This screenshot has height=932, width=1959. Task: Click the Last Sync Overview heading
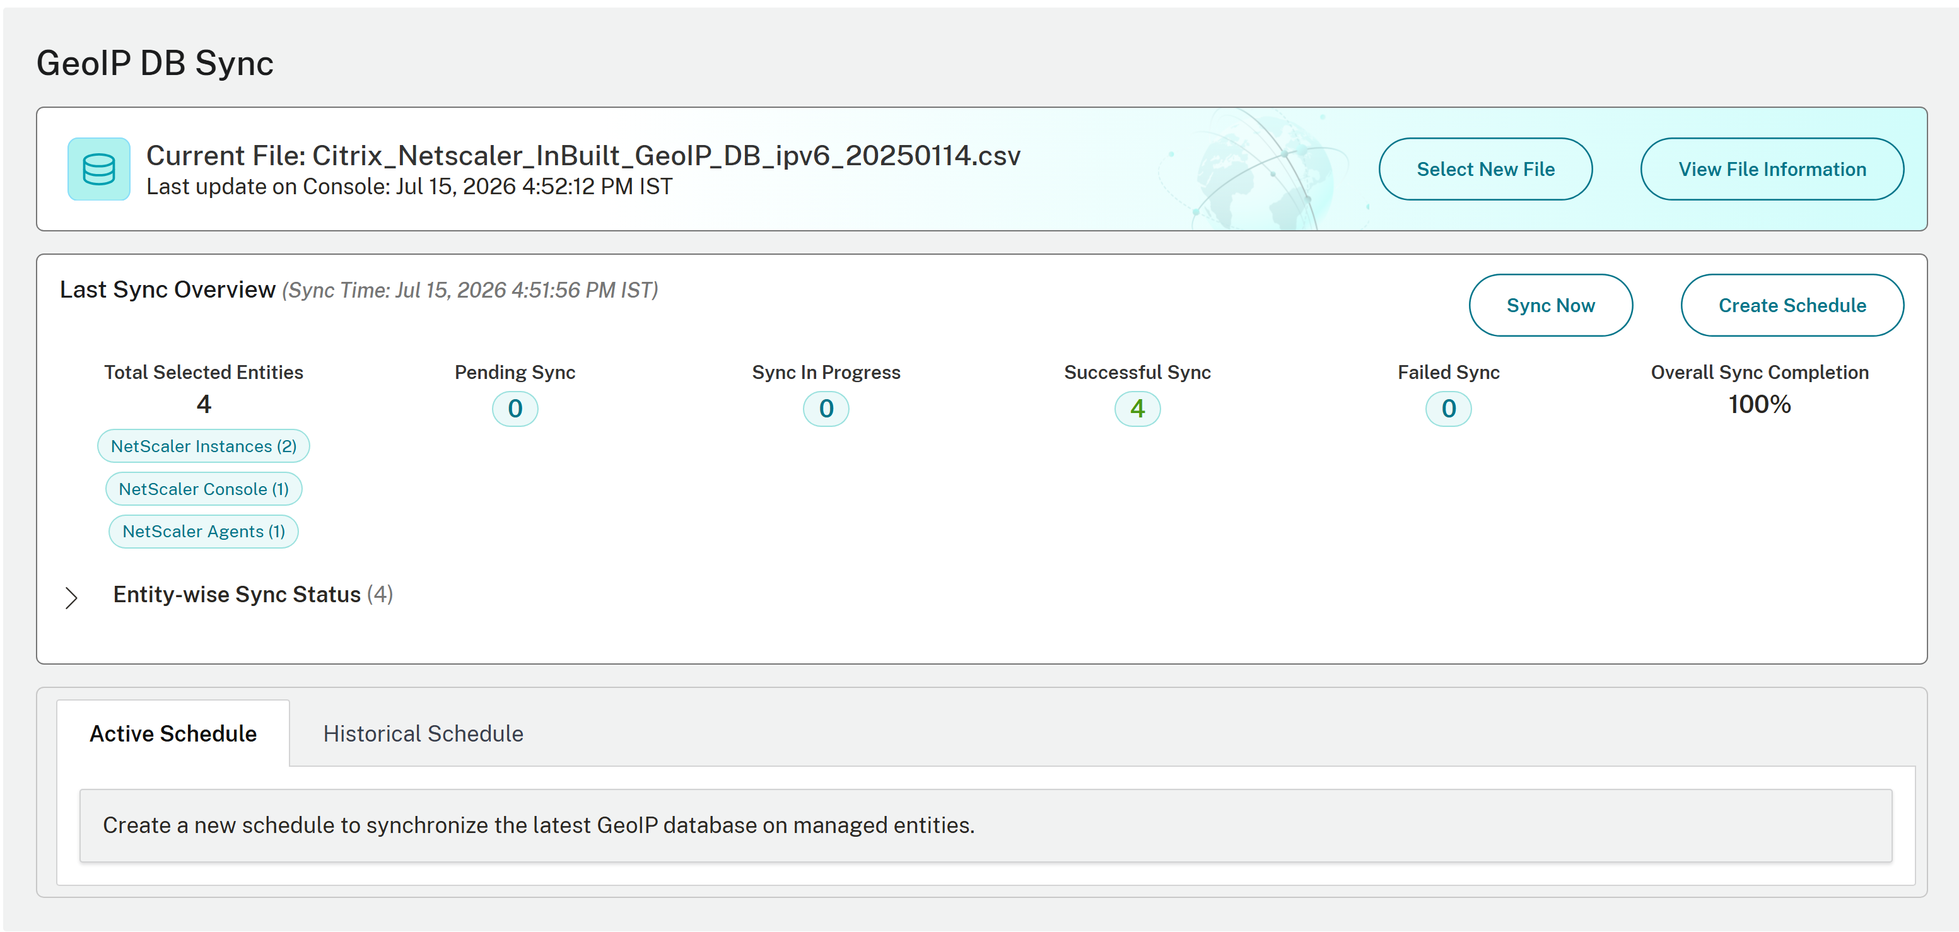coord(167,289)
